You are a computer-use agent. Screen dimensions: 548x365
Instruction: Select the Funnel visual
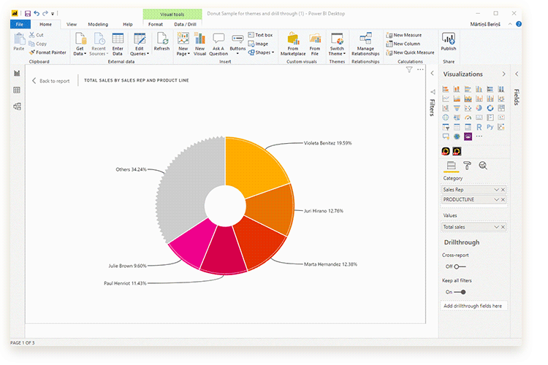pos(457,108)
